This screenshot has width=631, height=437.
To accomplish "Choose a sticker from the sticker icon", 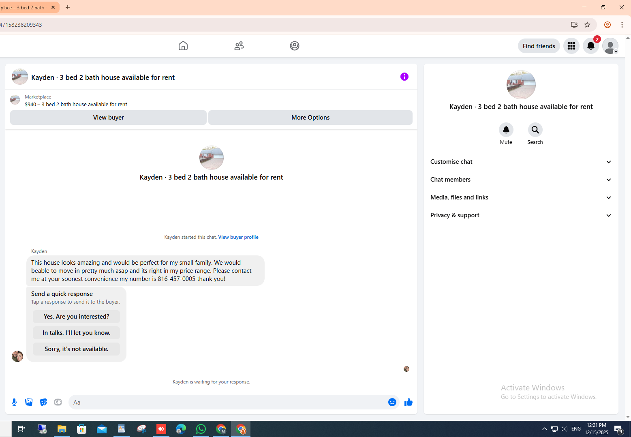I will coord(43,402).
